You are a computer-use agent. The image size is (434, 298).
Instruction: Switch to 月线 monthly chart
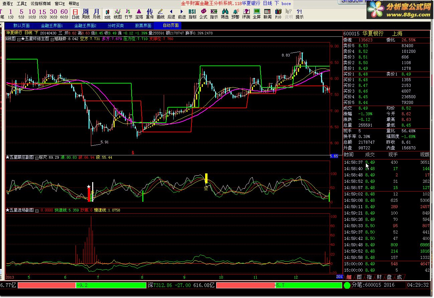(97, 14)
